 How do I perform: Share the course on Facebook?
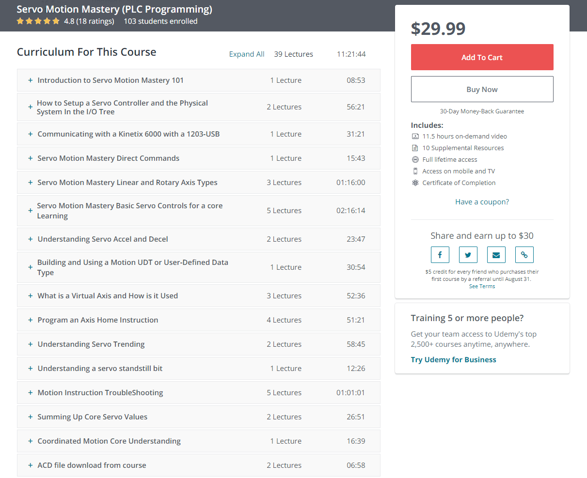coord(440,255)
